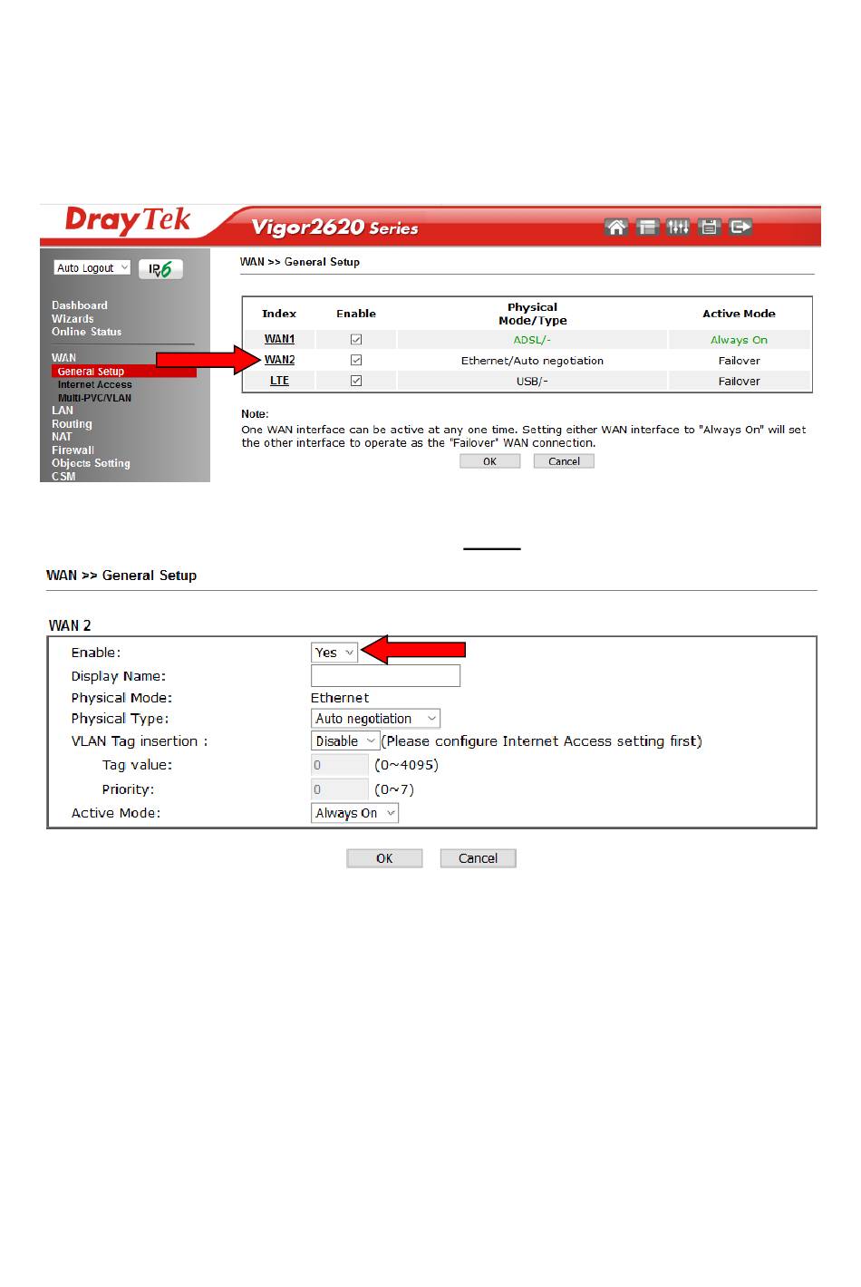Open Firewall in the sidebar menu
This screenshot has width=861, height=1287.
[73, 450]
